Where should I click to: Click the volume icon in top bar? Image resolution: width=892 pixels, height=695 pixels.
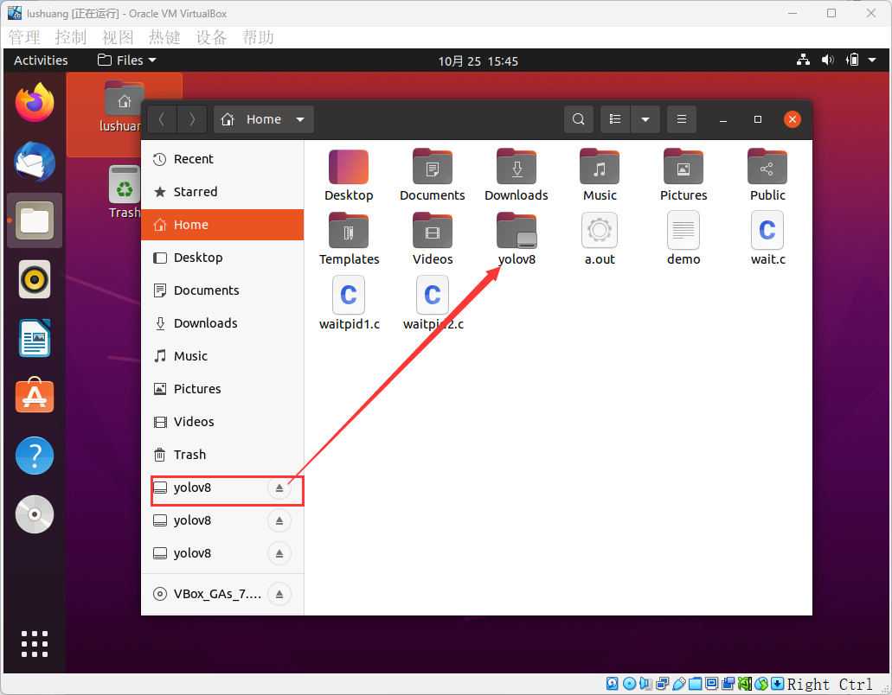point(828,60)
